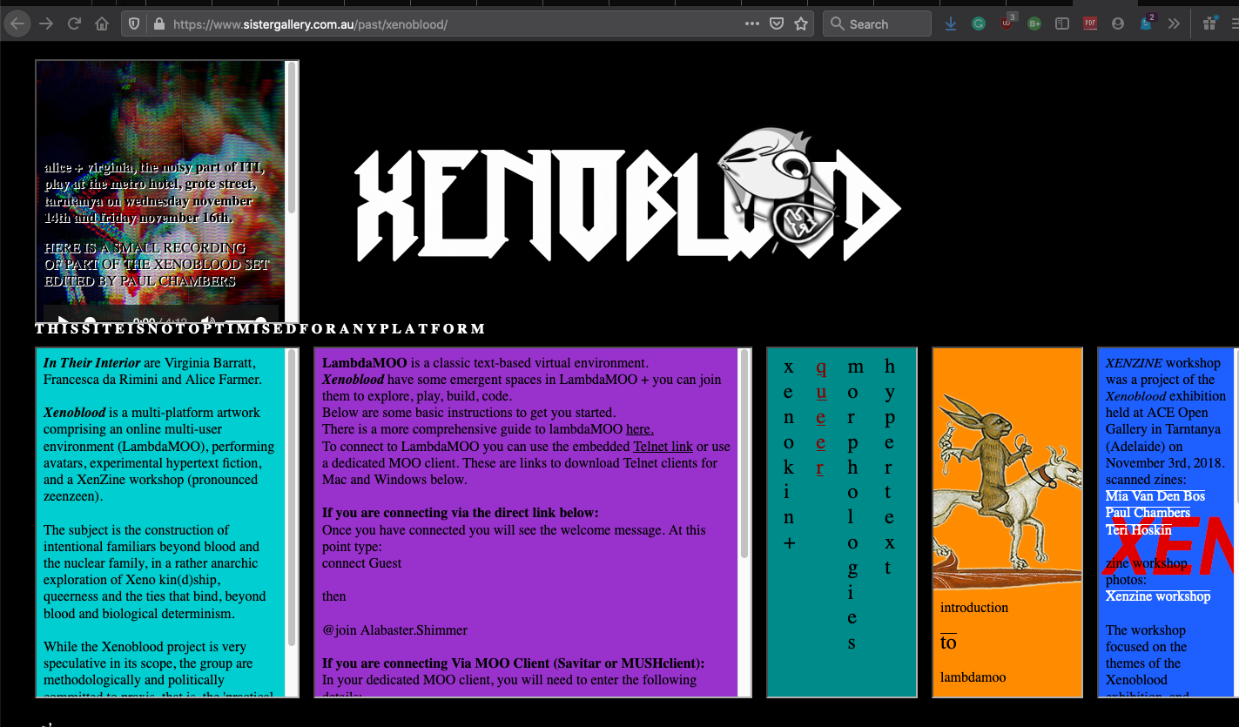Viewport: 1239px width, 727px height.
Task: Reload the current page
Action: coord(75,24)
